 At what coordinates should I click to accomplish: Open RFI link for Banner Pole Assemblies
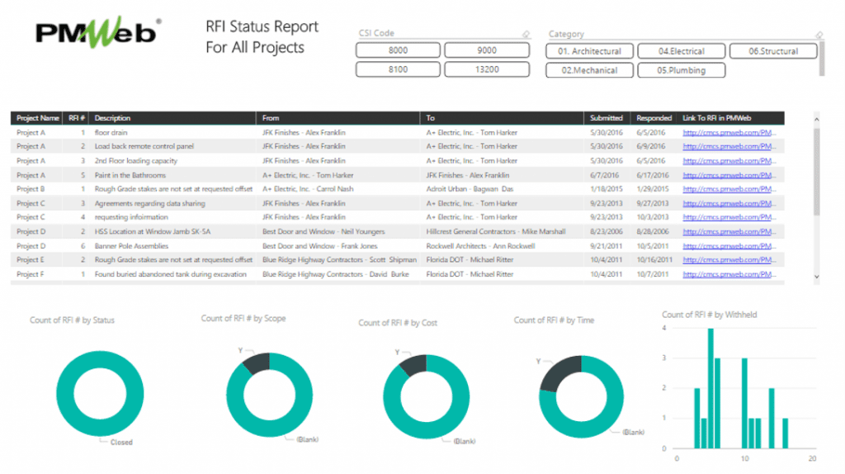(x=729, y=246)
